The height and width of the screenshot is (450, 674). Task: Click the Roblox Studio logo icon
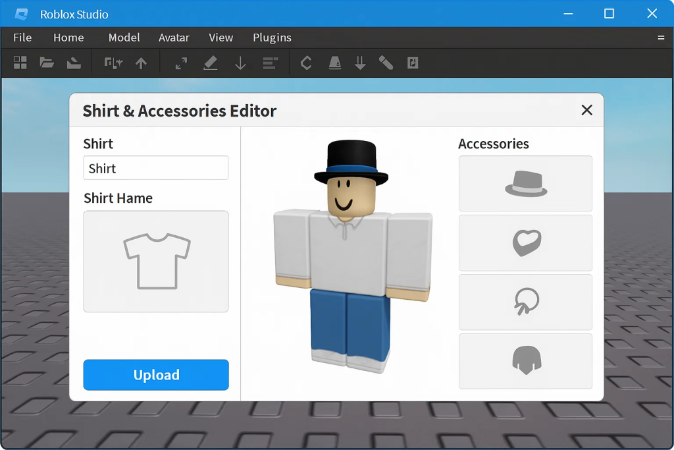pyautogui.click(x=21, y=14)
